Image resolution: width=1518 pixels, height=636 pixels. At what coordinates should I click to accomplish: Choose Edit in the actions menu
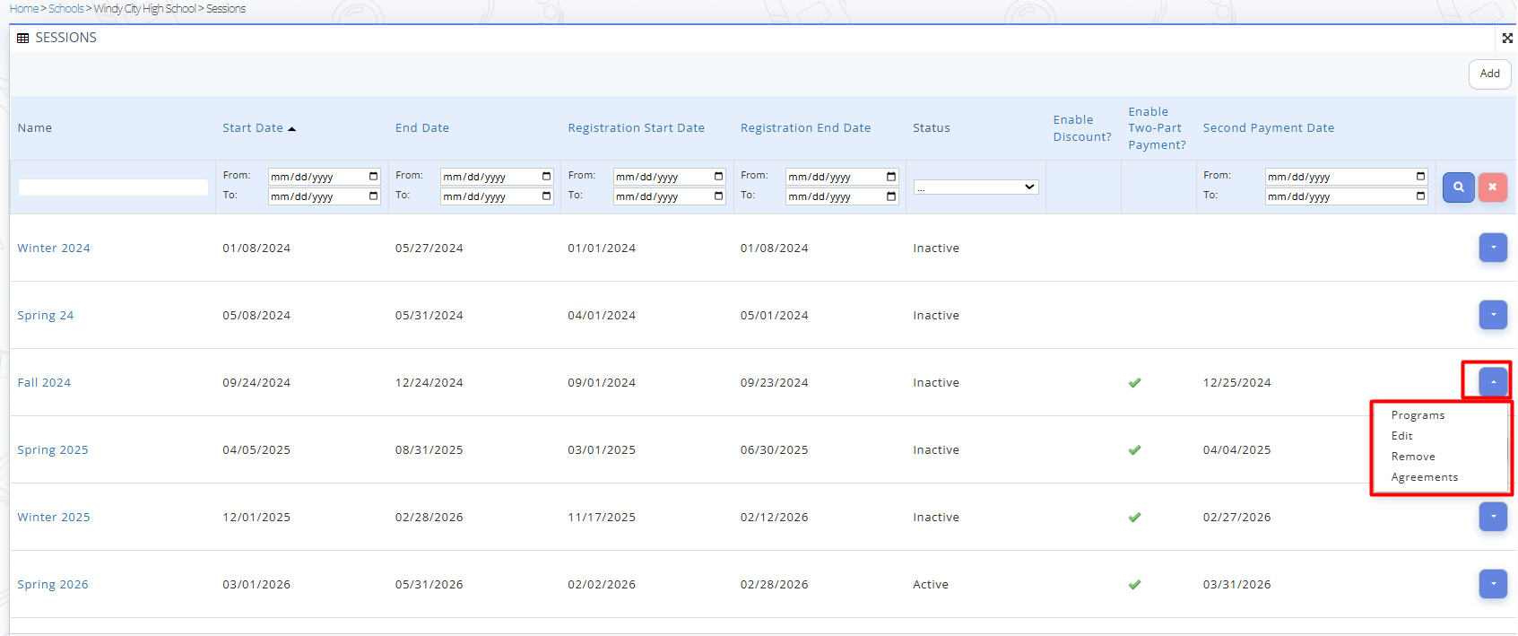click(1401, 436)
